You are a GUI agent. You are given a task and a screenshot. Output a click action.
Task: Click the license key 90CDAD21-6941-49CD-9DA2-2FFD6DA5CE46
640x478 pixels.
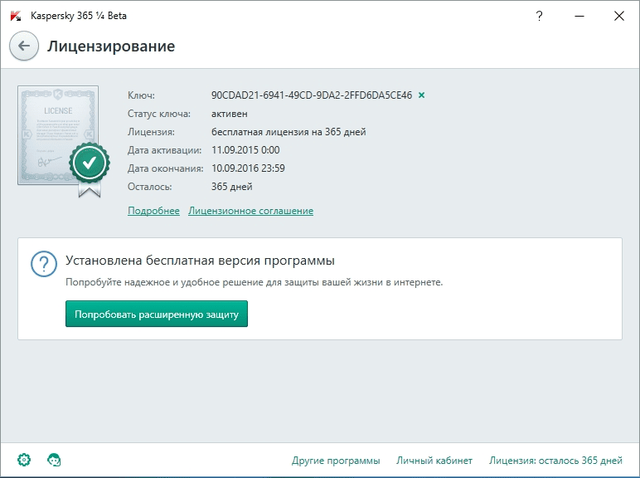[312, 95]
